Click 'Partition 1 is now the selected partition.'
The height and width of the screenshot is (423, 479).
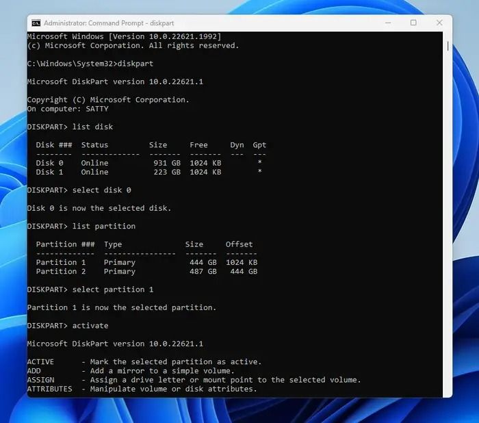point(122,307)
